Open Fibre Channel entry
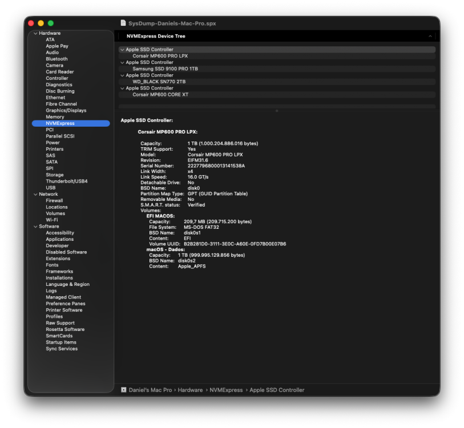 [x=61, y=104]
